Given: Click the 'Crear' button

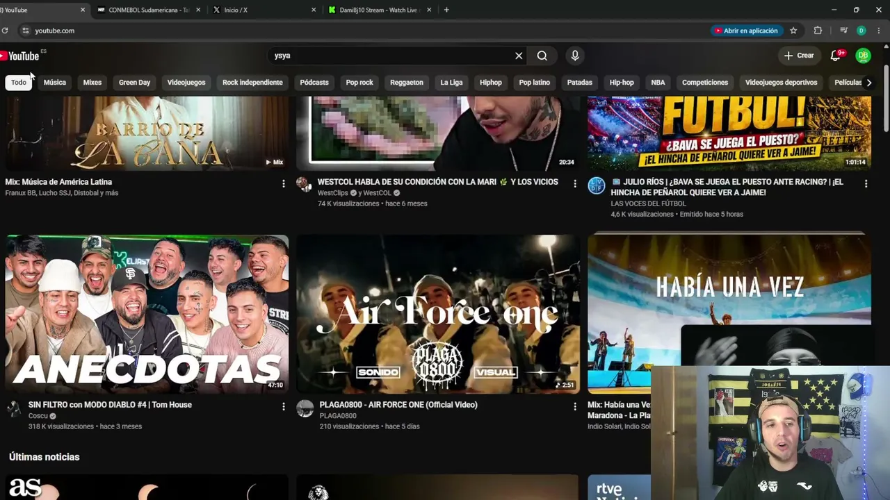Looking at the screenshot, I should point(799,56).
